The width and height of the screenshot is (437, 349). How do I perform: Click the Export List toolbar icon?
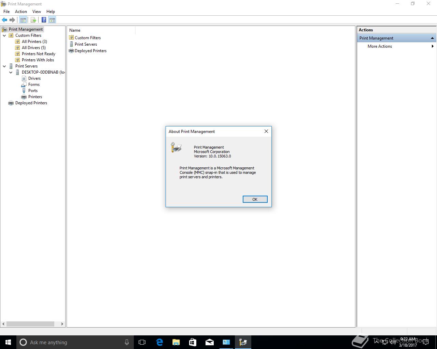click(33, 20)
